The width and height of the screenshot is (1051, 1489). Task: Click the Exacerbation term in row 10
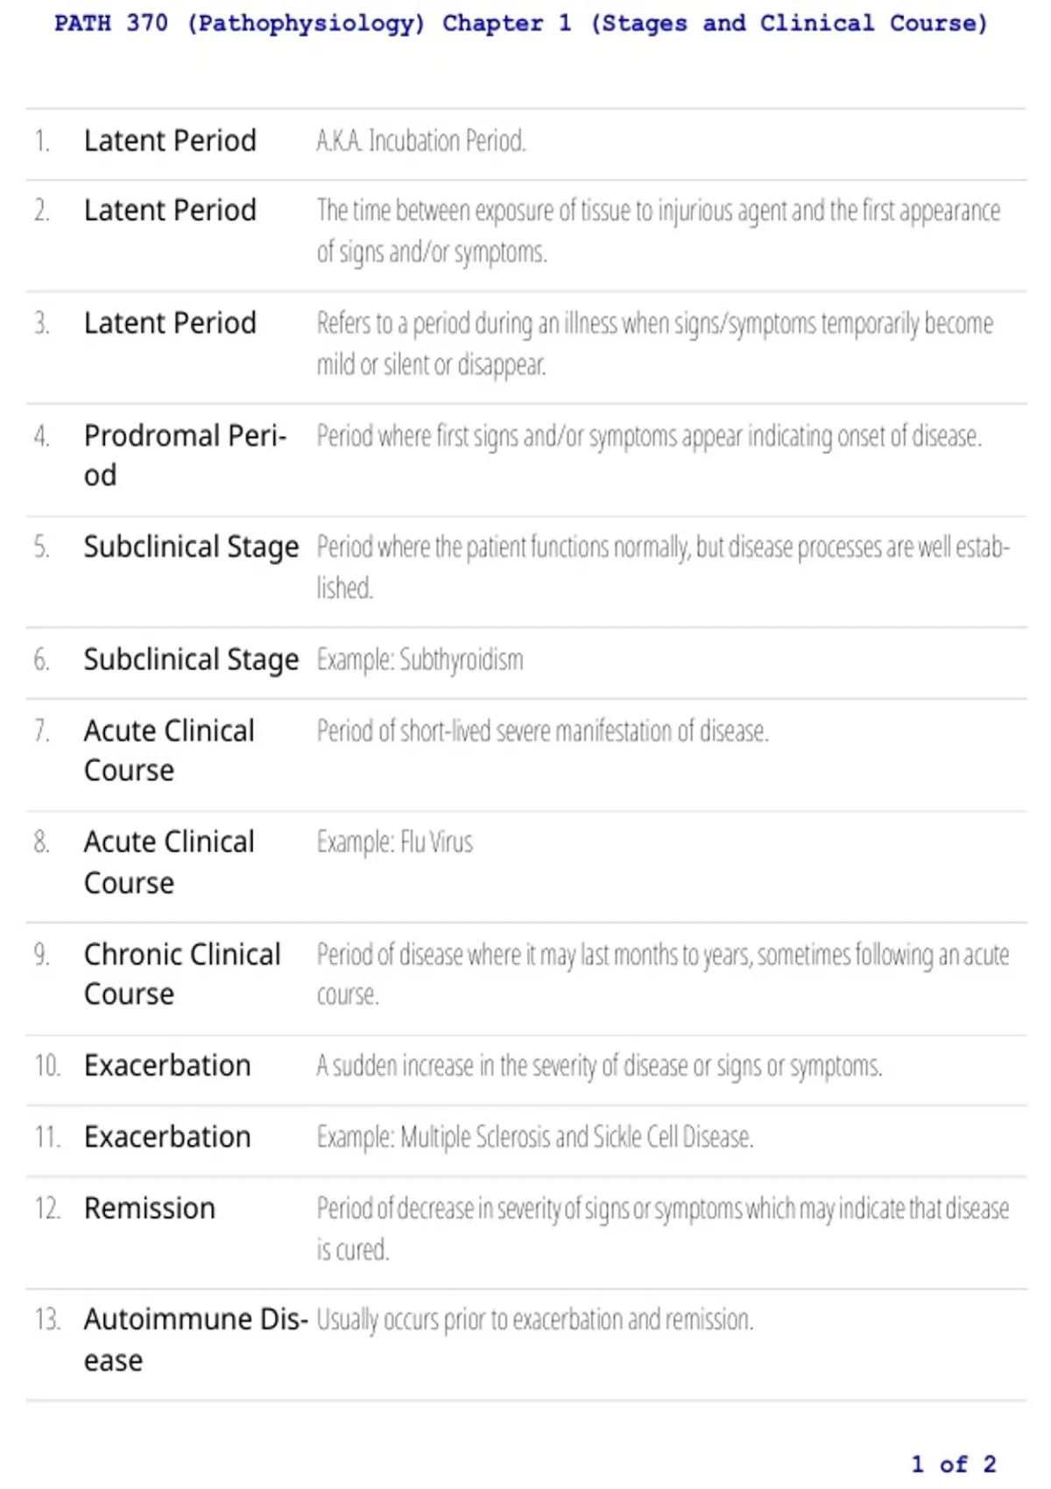167,1066
